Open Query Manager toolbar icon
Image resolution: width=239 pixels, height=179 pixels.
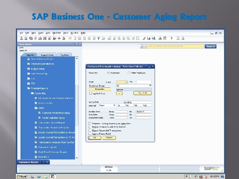point(154,38)
